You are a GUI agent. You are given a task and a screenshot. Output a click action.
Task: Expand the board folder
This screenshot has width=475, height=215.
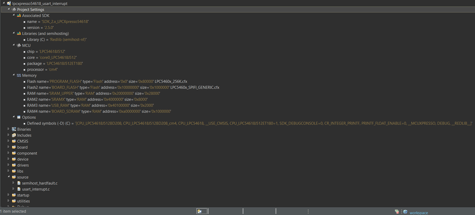[x=9, y=147]
